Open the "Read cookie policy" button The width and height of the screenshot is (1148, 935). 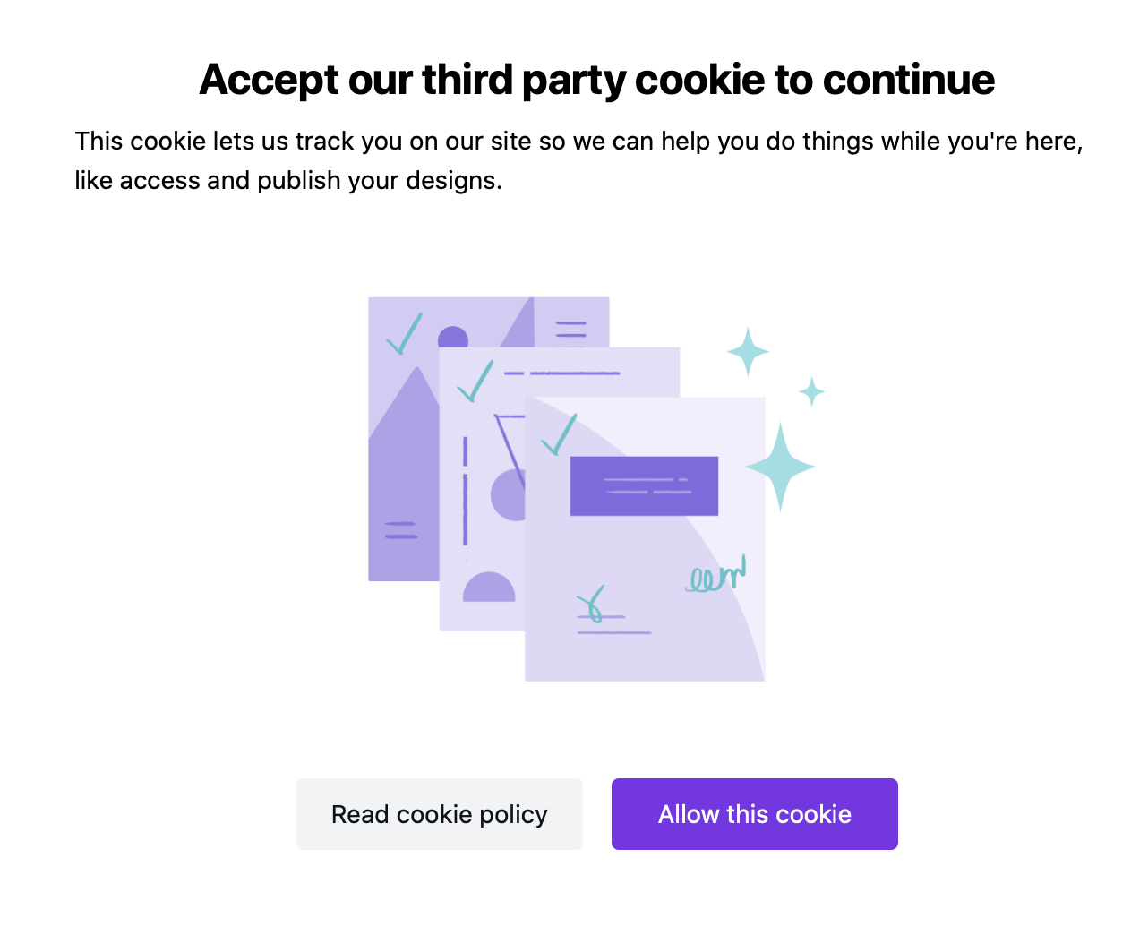click(x=439, y=814)
